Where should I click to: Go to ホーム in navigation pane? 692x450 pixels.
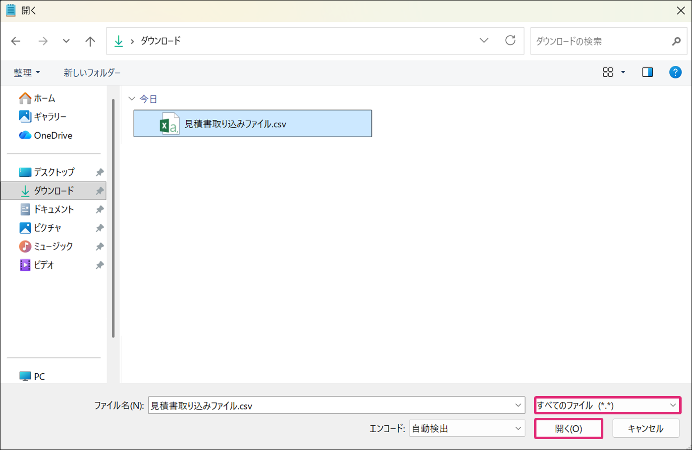(x=44, y=98)
